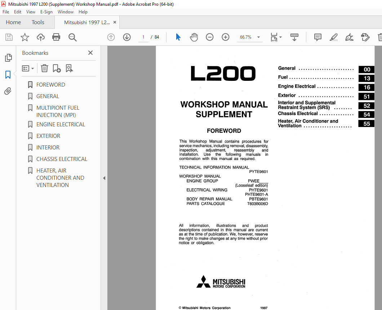
Task: Open the attachments paperclip panel
Action: (8, 91)
